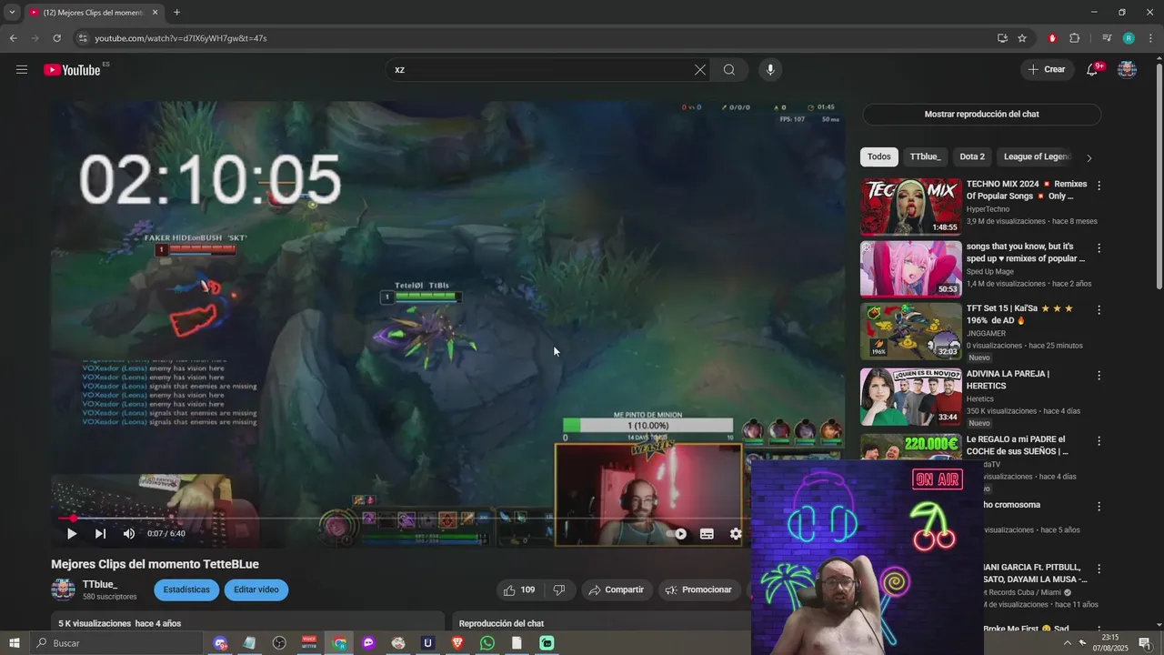Open options menu beside cromosoma video
This screenshot has height=655, width=1164.
pos(1099,506)
